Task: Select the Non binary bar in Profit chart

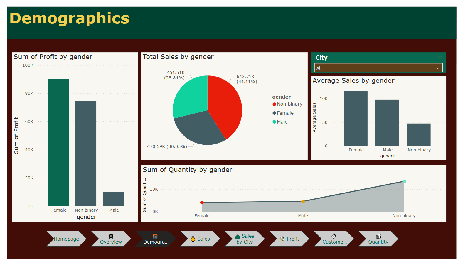Action: click(x=86, y=153)
